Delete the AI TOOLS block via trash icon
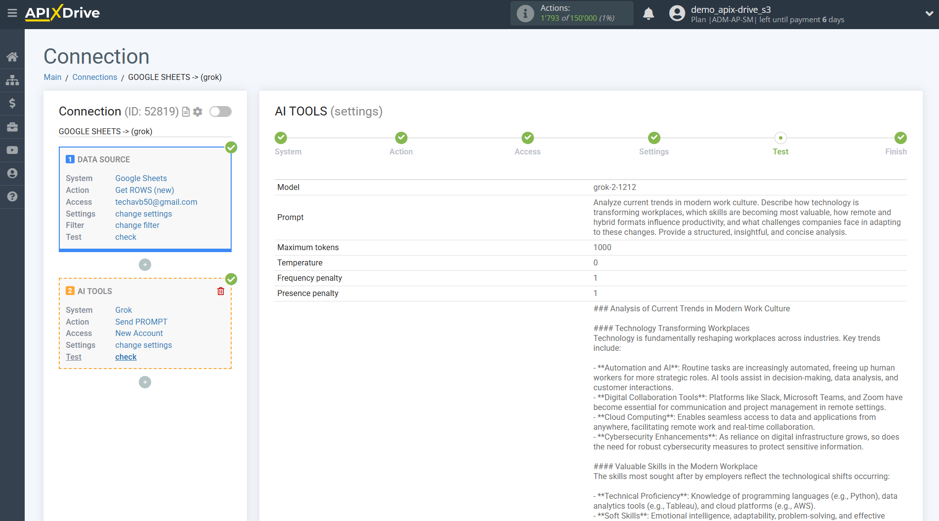Image resolution: width=939 pixels, height=521 pixels. (221, 291)
